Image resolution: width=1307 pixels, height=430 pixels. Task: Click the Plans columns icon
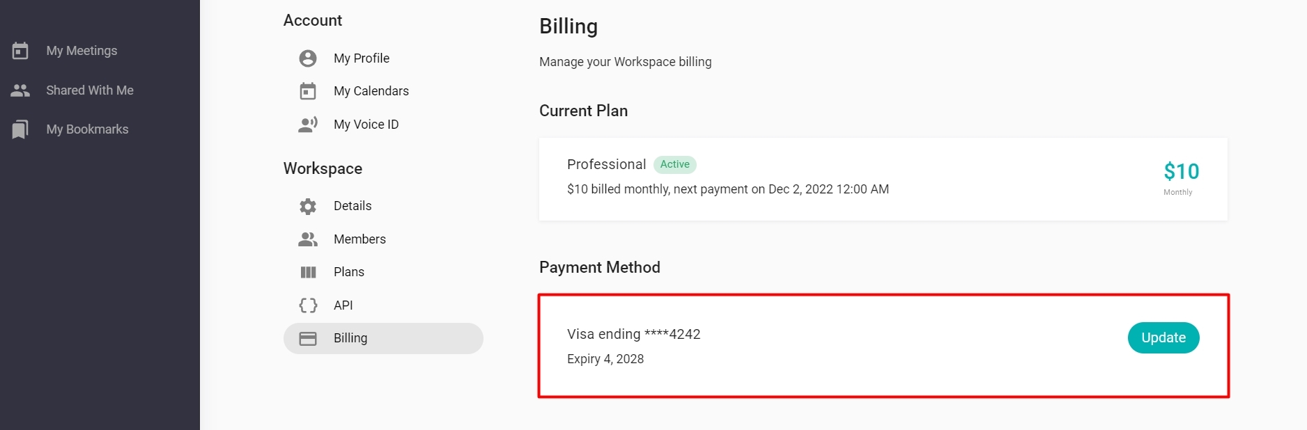click(308, 272)
